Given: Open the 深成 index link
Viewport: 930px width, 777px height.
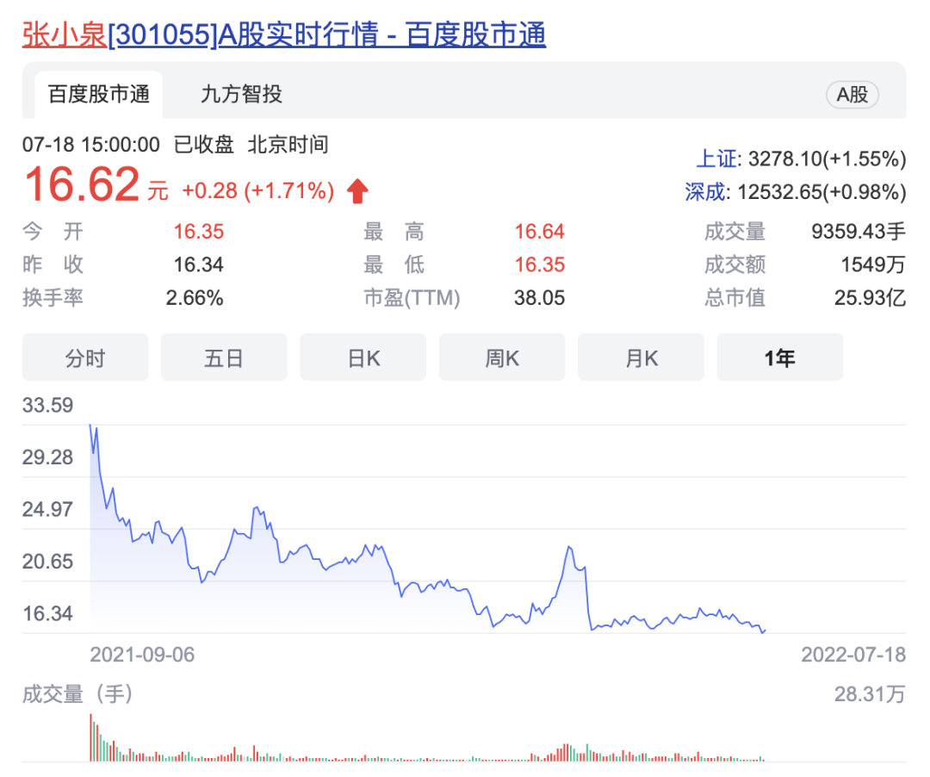Looking at the screenshot, I should point(704,191).
